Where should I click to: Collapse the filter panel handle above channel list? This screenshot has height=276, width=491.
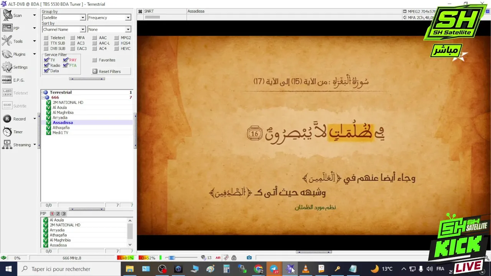tap(87, 79)
